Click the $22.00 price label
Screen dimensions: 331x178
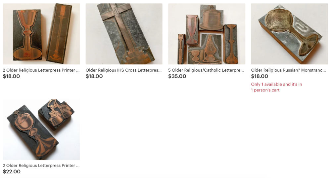point(12,172)
